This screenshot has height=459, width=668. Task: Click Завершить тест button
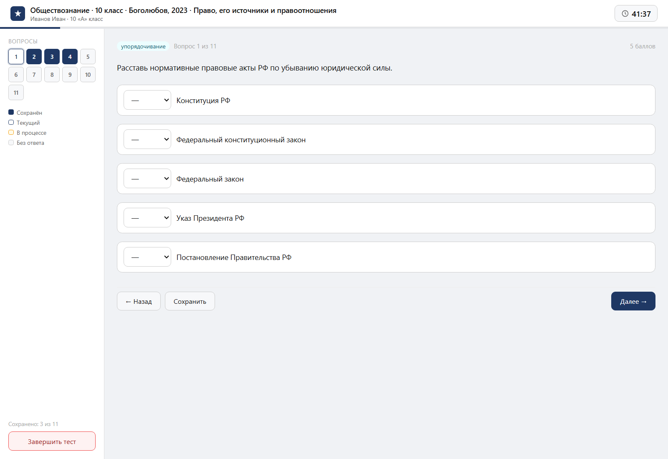(x=52, y=441)
